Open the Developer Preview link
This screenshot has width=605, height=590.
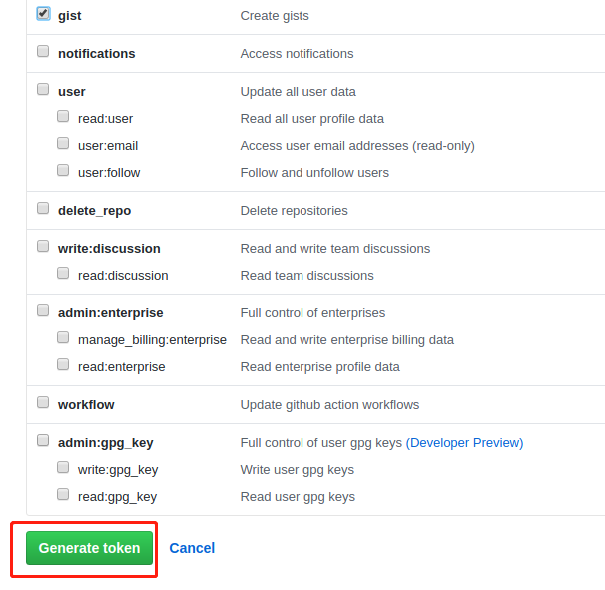(464, 442)
